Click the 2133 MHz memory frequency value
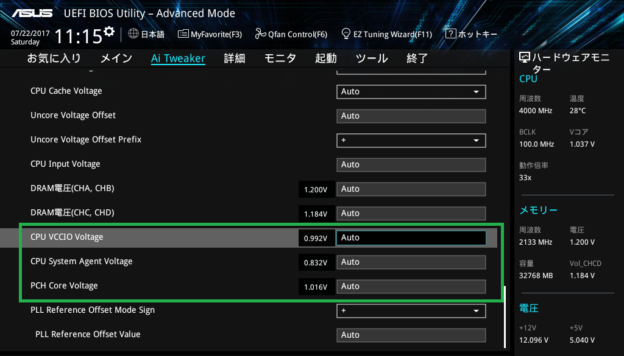Screen dimensions: 624x356 pos(536,242)
